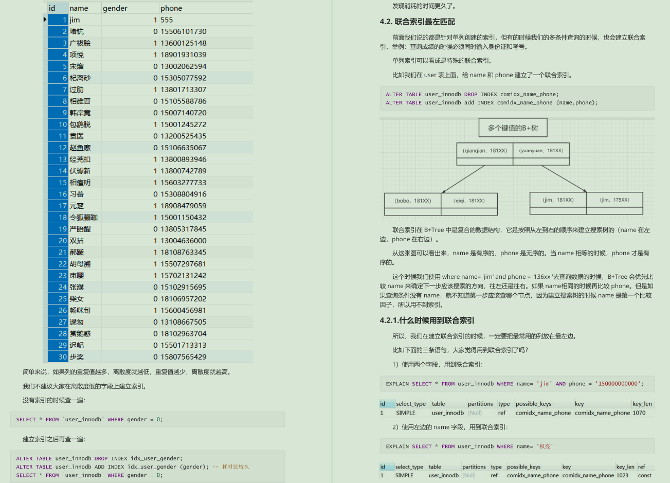Click the '(yuanyuan, 181XX)' tree node

(541, 151)
